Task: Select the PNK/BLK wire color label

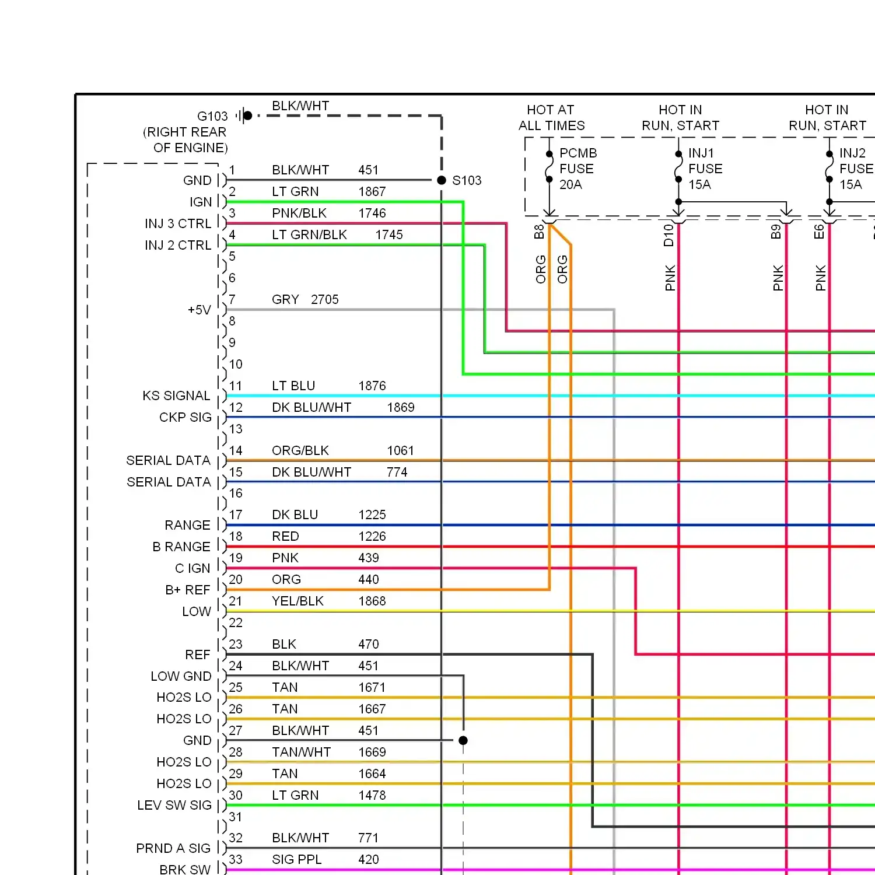Action: pos(299,213)
